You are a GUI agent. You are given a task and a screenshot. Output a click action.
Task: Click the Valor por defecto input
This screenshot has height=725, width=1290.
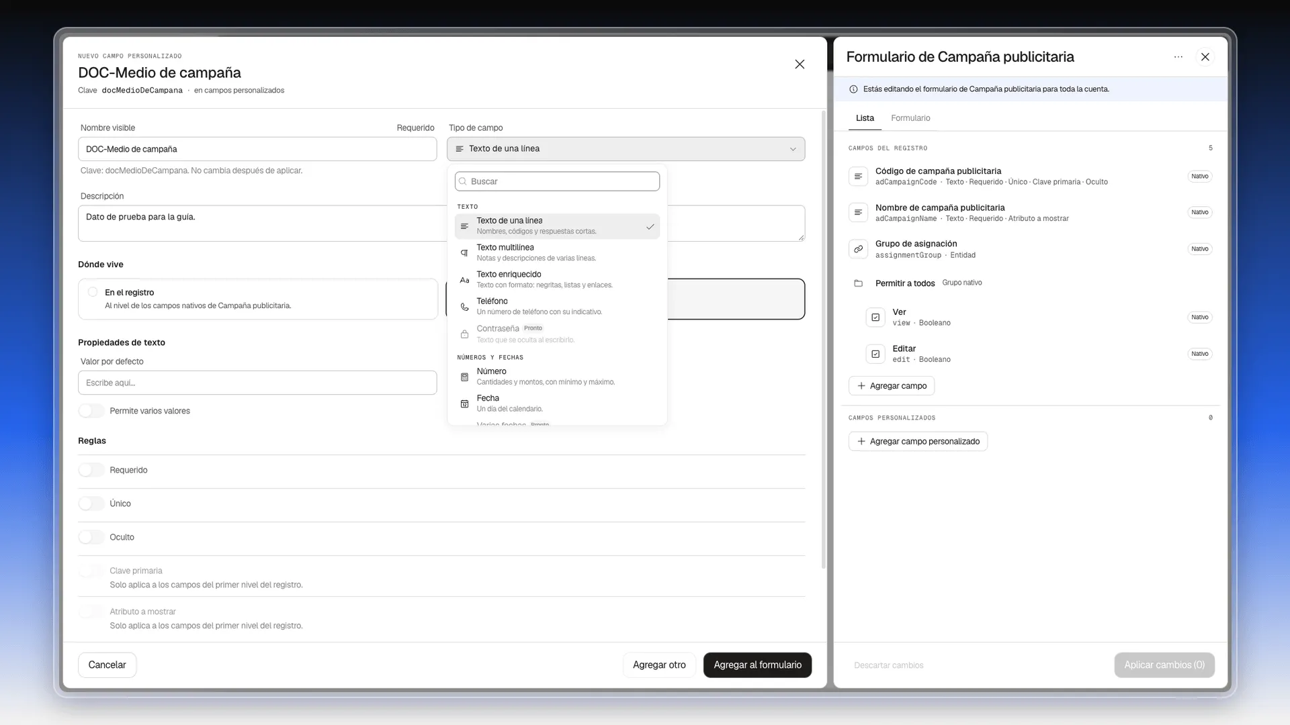(x=257, y=383)
